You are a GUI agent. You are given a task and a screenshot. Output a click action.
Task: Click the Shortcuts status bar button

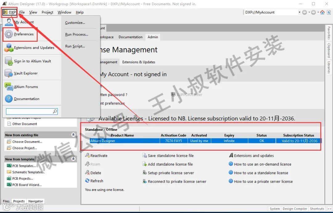[x=317, y=209]
